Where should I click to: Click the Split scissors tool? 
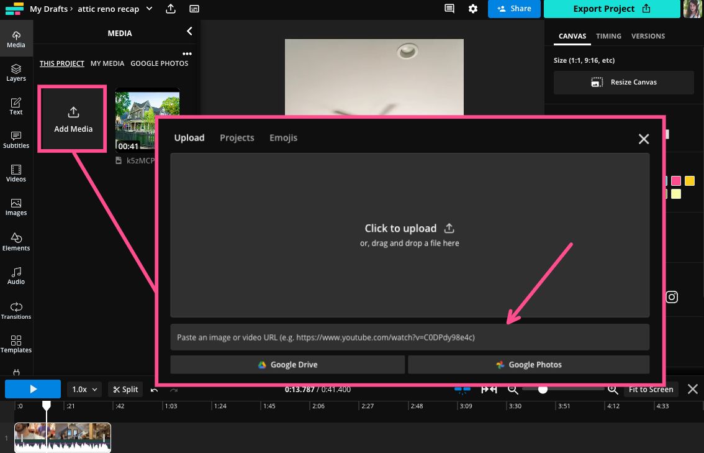[x=124, y=390]
